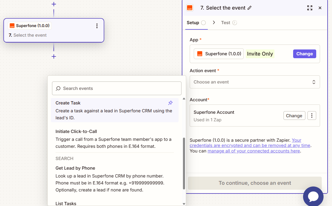Select the Superfone step node on canvas
Viewport: 332px width, 206px height.
[54, 30]
